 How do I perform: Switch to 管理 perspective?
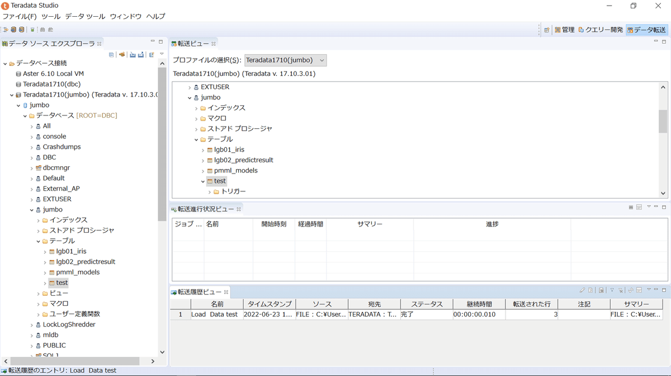tap(565, 30)
